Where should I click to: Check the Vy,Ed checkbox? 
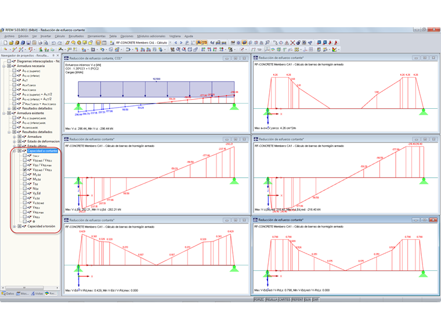click(25, 193)
